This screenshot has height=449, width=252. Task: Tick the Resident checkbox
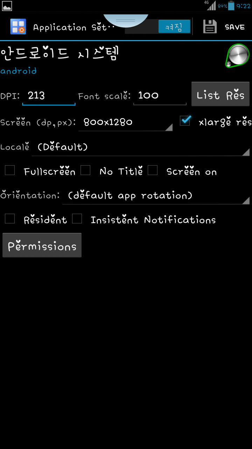(10, 219)
